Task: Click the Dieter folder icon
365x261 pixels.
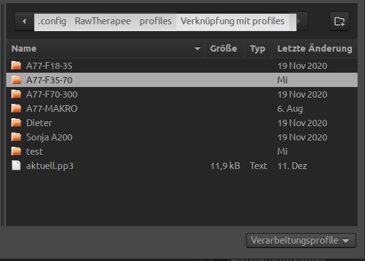Action: 16,123
